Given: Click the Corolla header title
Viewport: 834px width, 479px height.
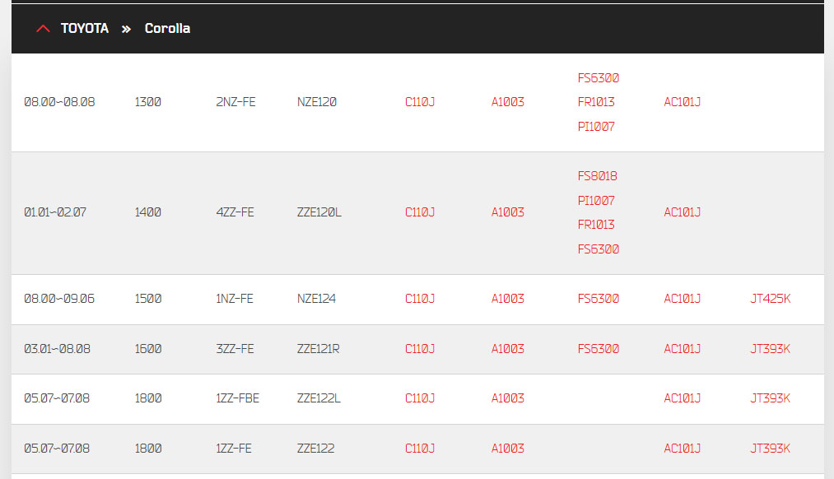Looking at the screenshot, I should click(168, 28).
